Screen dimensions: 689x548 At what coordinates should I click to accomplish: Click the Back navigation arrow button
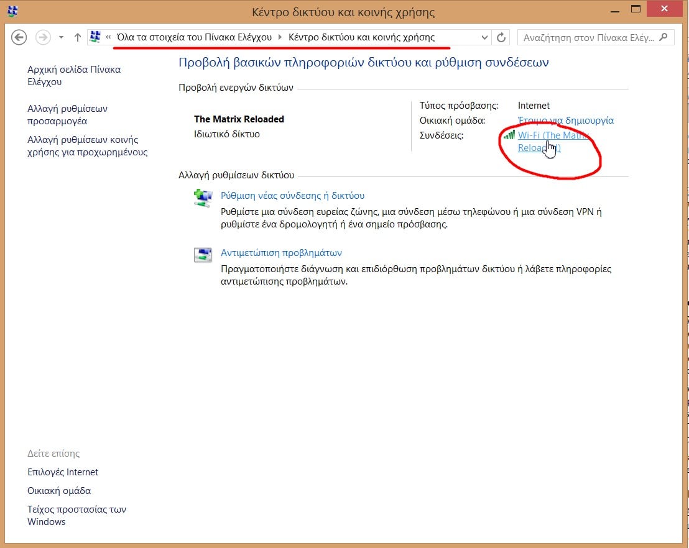[x=19, y=37]
